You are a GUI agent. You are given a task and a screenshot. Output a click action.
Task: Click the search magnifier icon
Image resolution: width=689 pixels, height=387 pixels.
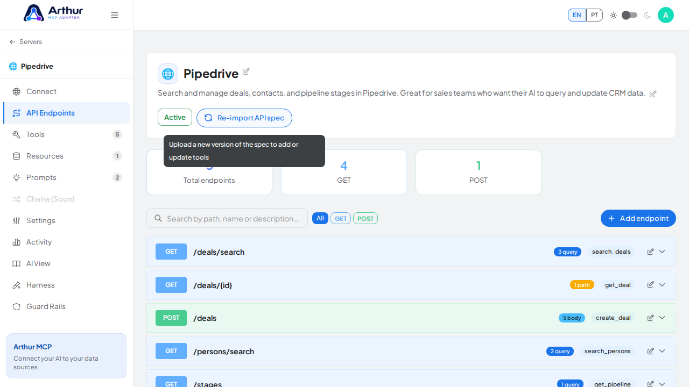(158, 218)
